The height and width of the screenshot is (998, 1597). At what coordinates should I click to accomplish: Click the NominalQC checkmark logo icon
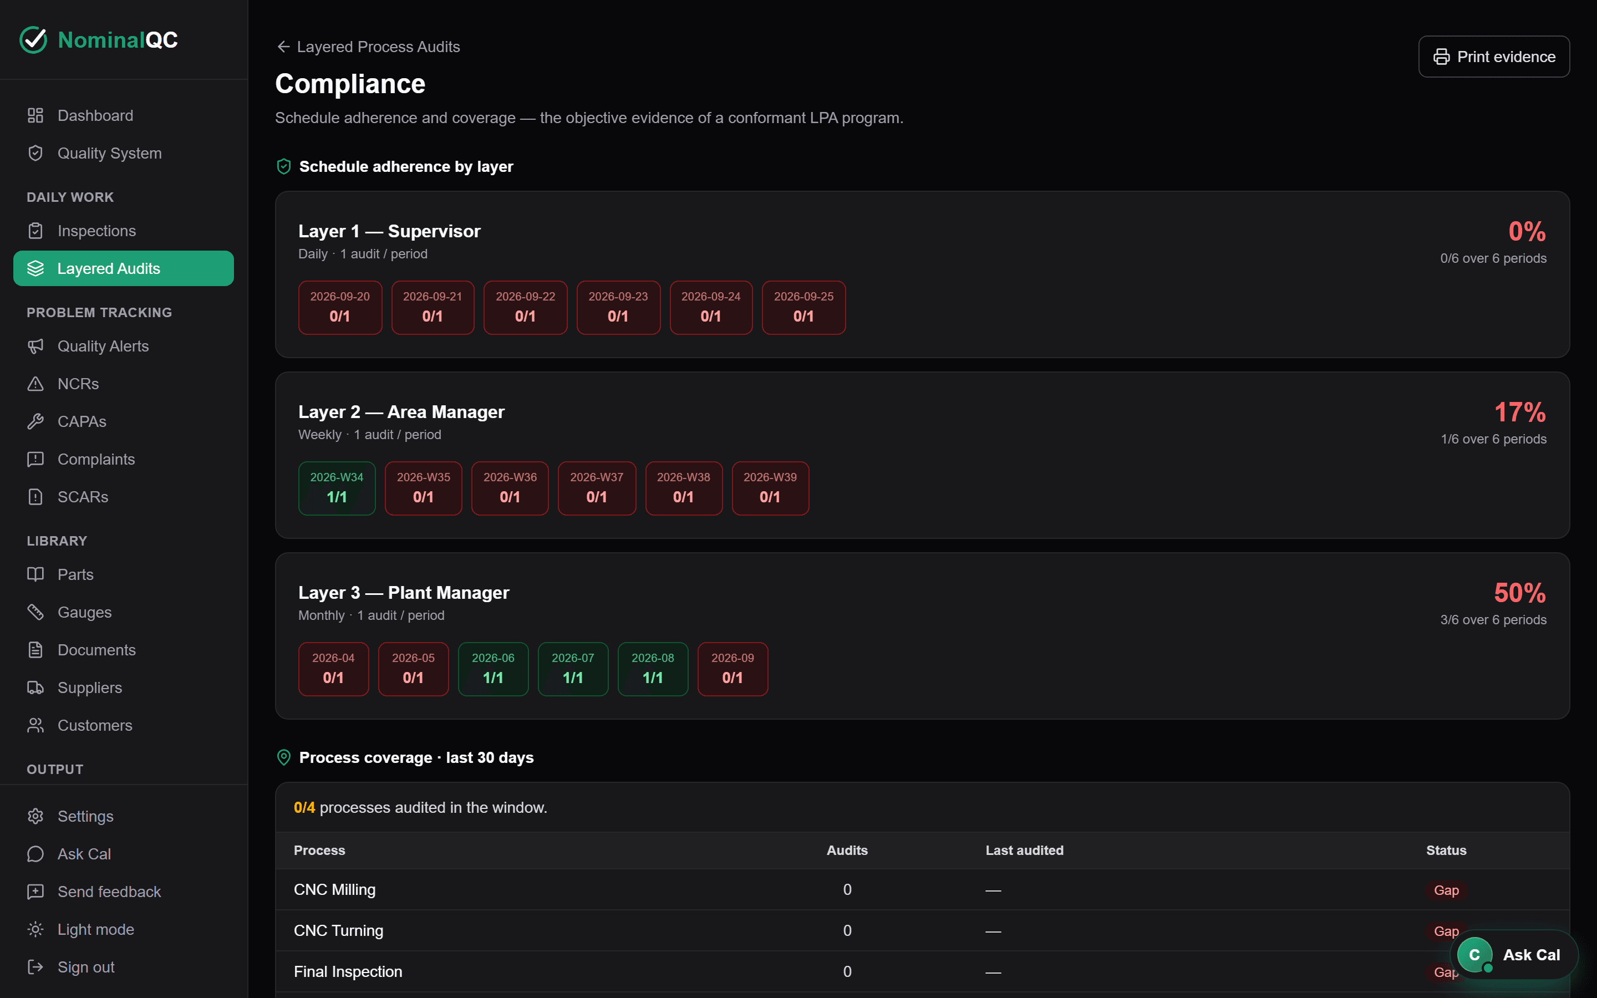(33, 39)
